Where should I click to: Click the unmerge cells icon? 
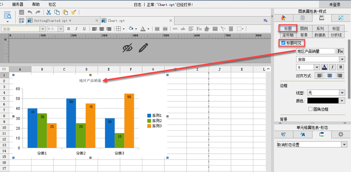pos(165,29)
